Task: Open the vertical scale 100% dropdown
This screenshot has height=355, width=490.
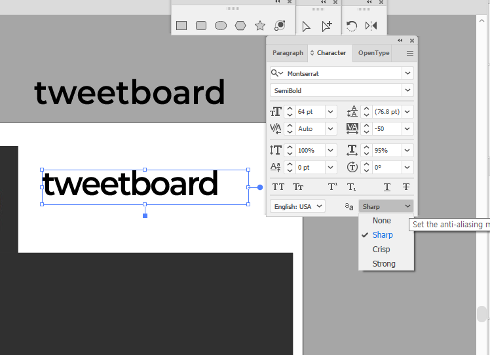Action: [331, 150]
